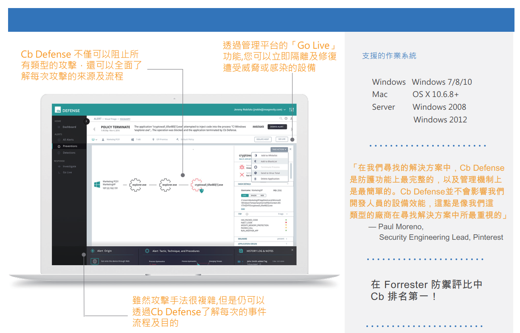Click the Windows logo for Marketing PC01

coord(97,185)
